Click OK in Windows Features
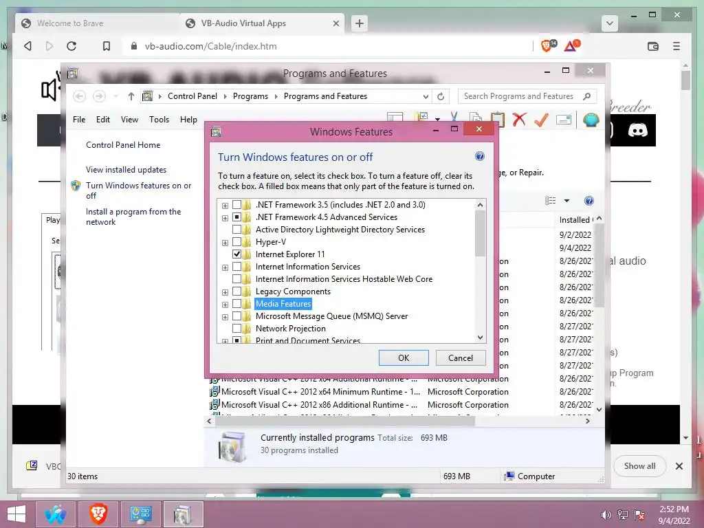Viewport: 704px width, 528px height. (x=404, y=357)
